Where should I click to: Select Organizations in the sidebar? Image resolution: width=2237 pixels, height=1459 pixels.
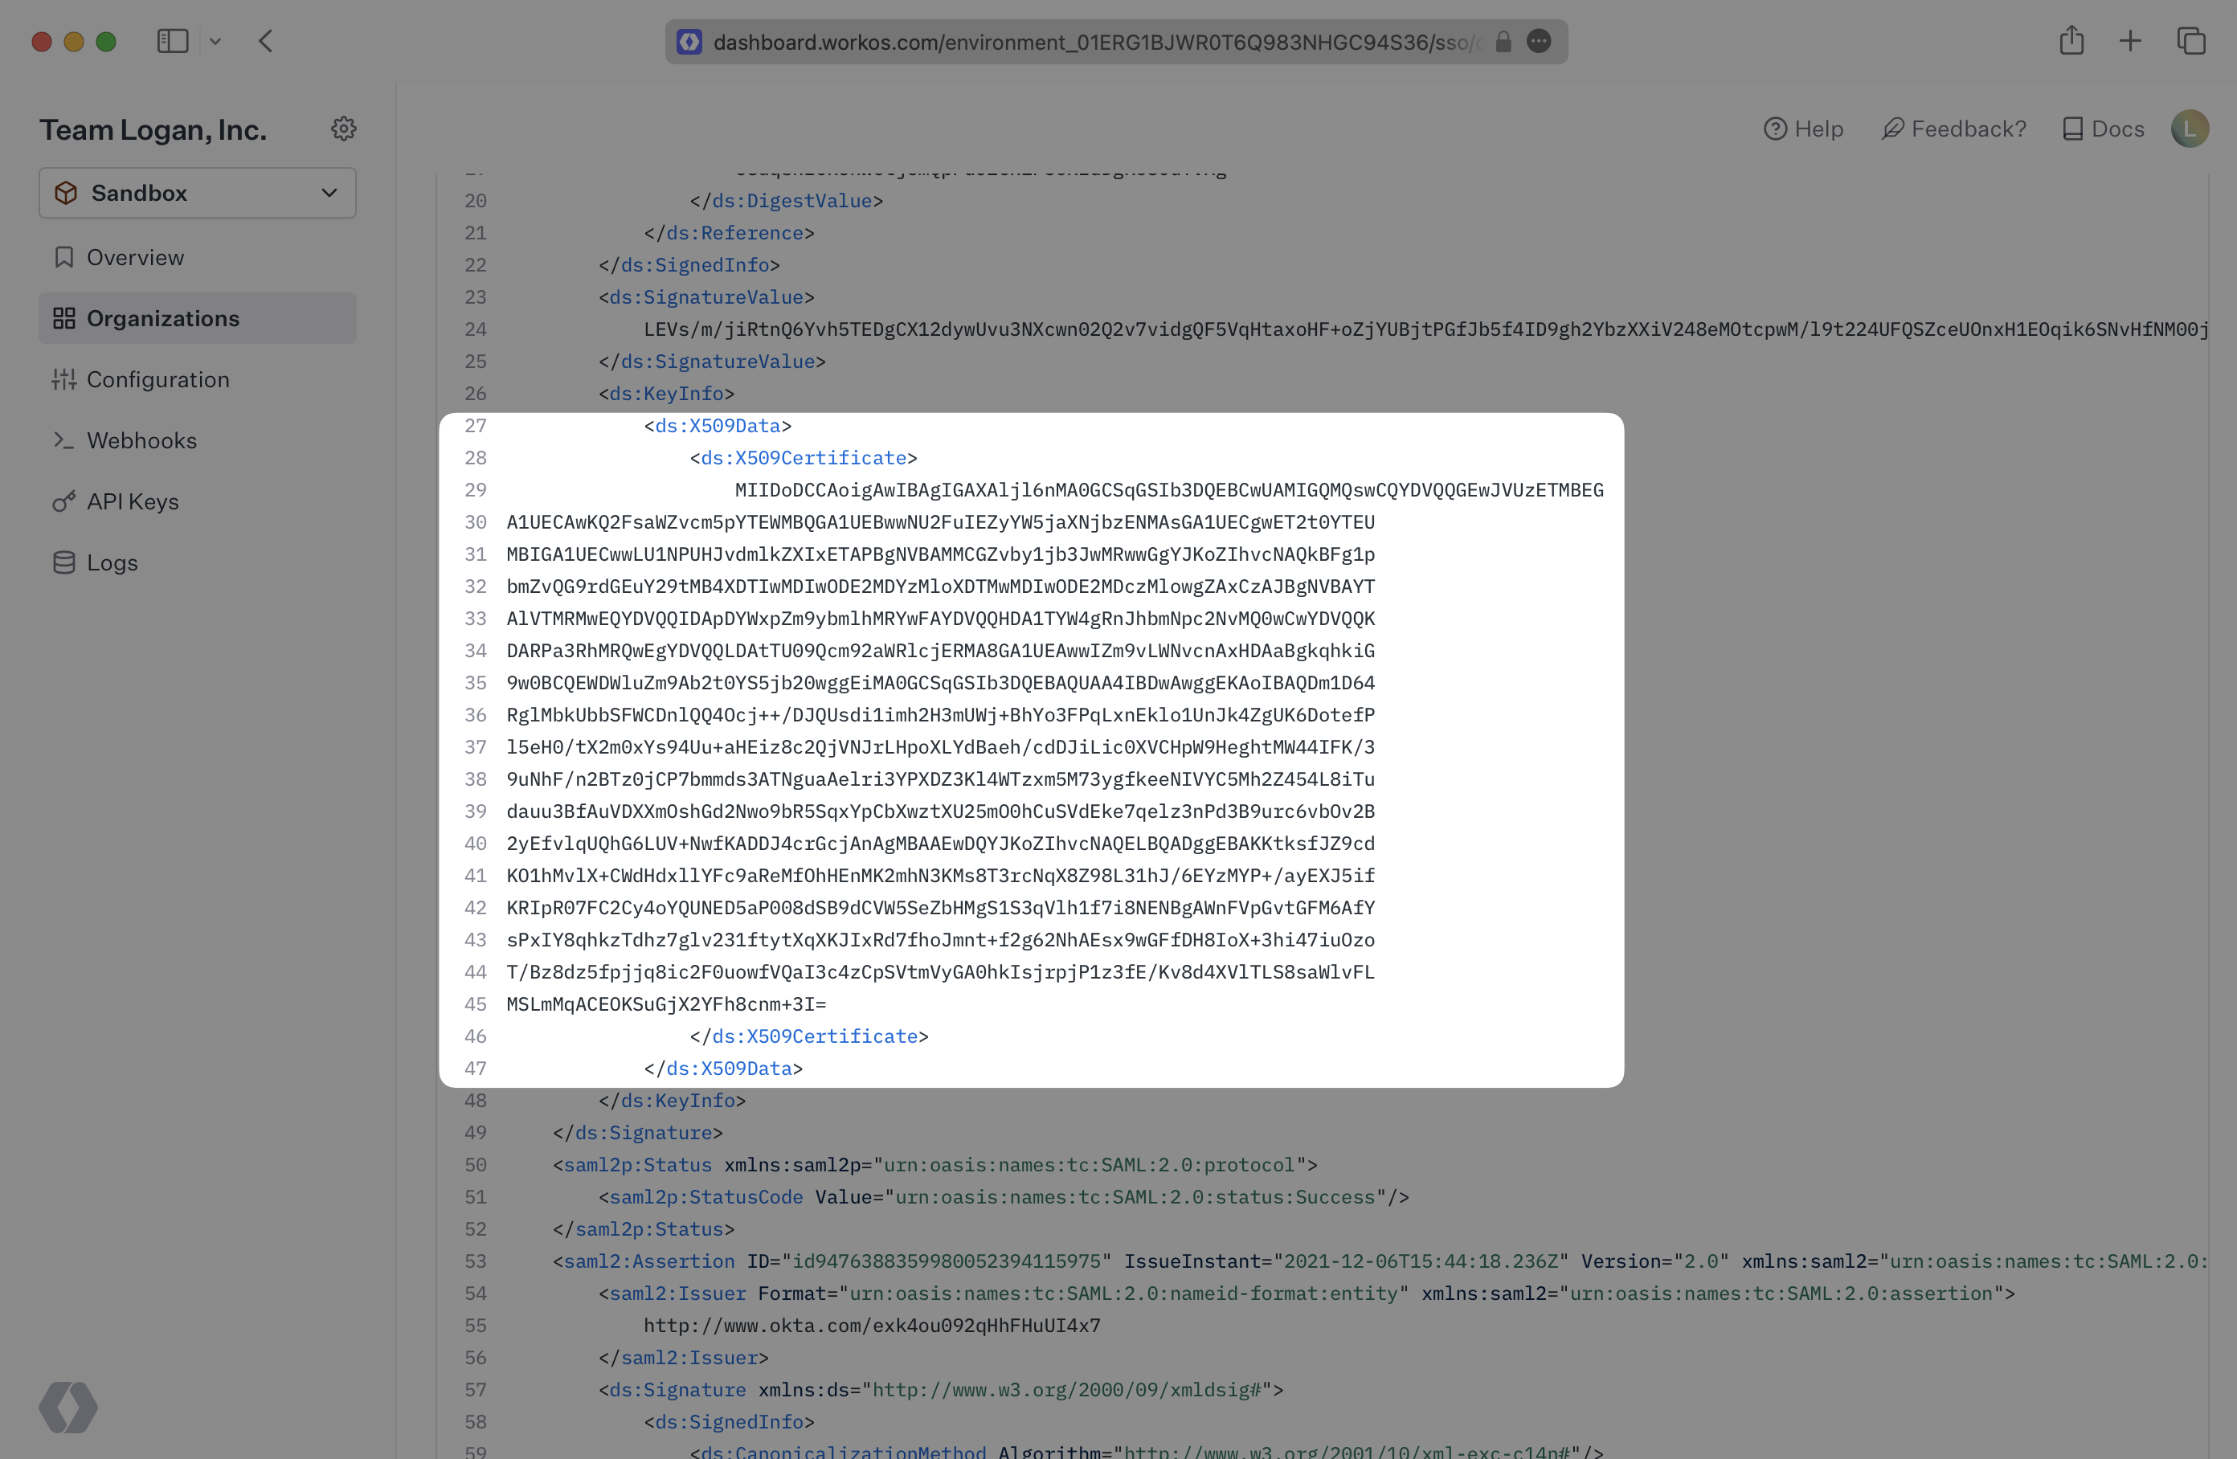pyautogui.click(x=162, y=319)
